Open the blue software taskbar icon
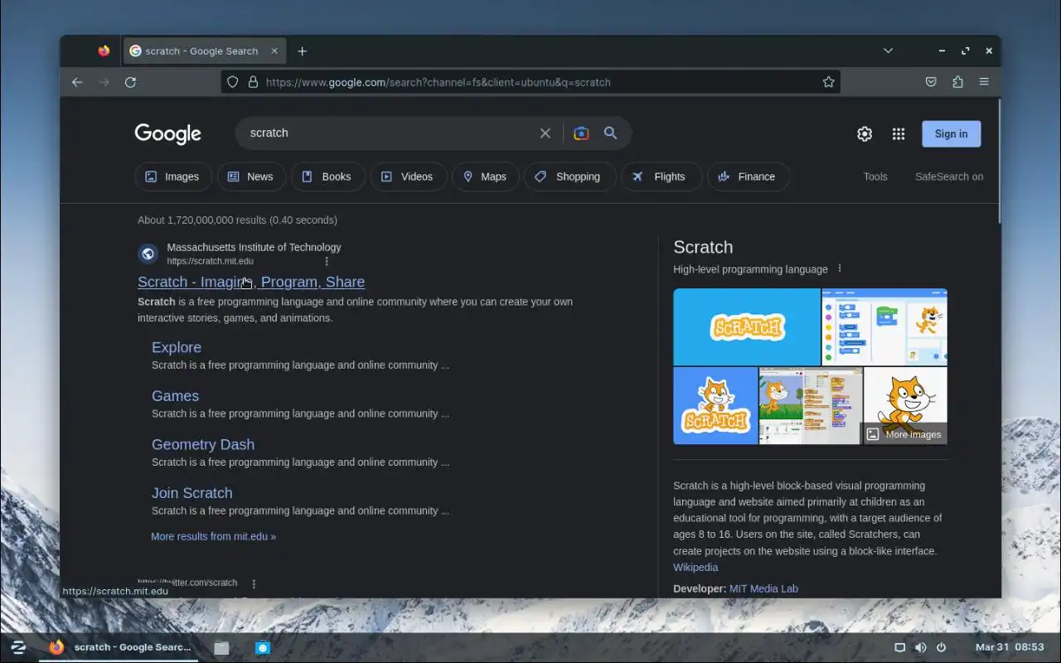 (263, 648)
